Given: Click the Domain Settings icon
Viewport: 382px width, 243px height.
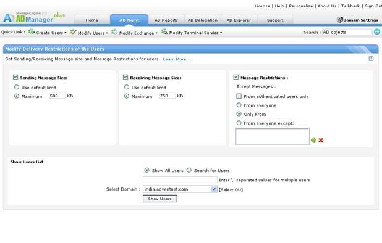Looking at the screenshot, I should tap(339, 20).
